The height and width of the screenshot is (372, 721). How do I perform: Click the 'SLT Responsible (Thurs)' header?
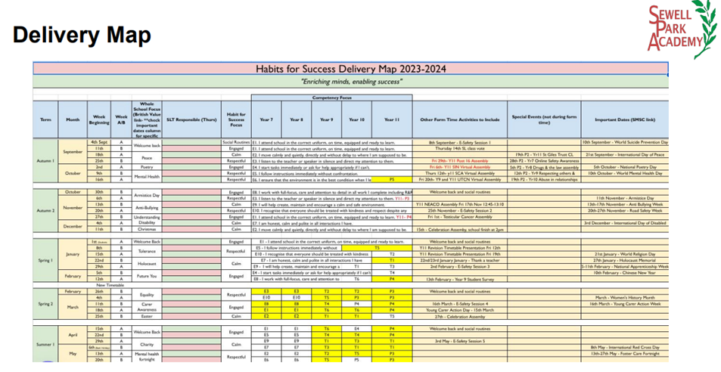(x=191, y=119)
